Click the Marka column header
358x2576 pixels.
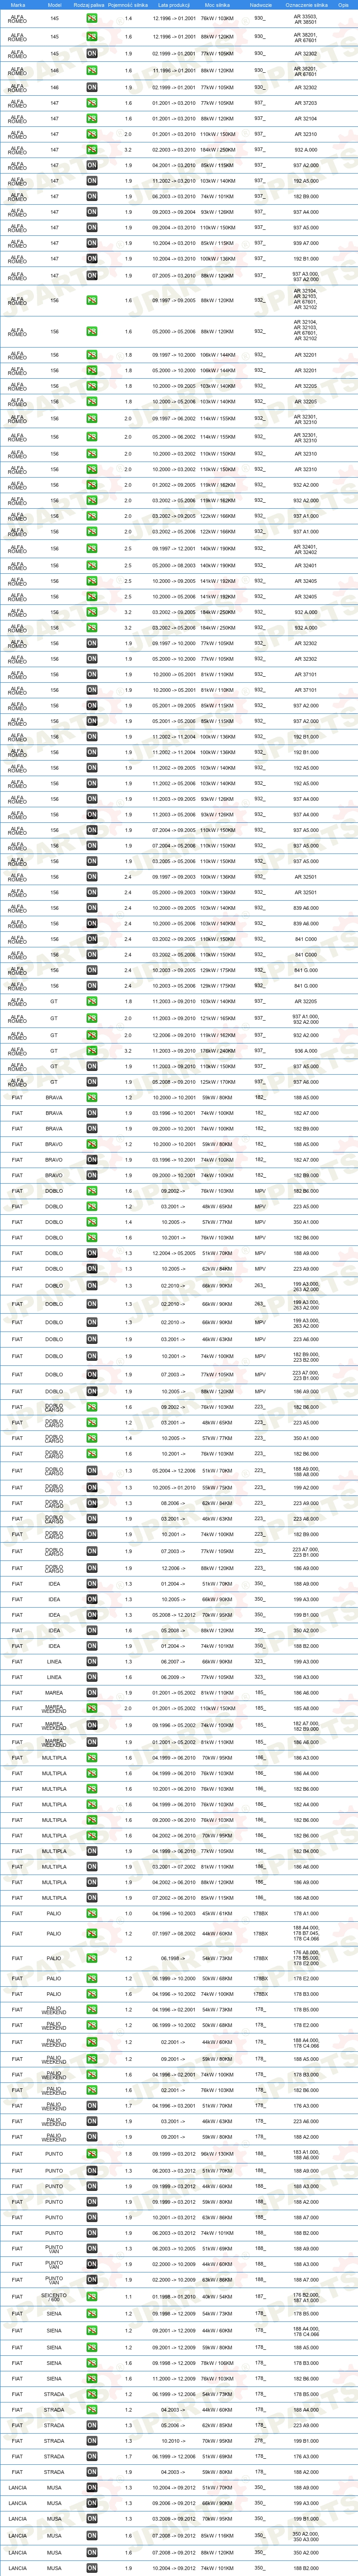click(x=18, y=5)
